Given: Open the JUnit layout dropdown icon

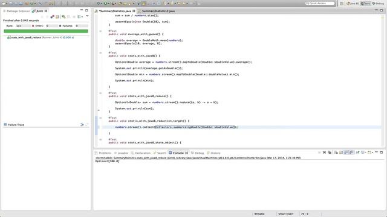Looking at the screenshot, I should click(82, 17).
